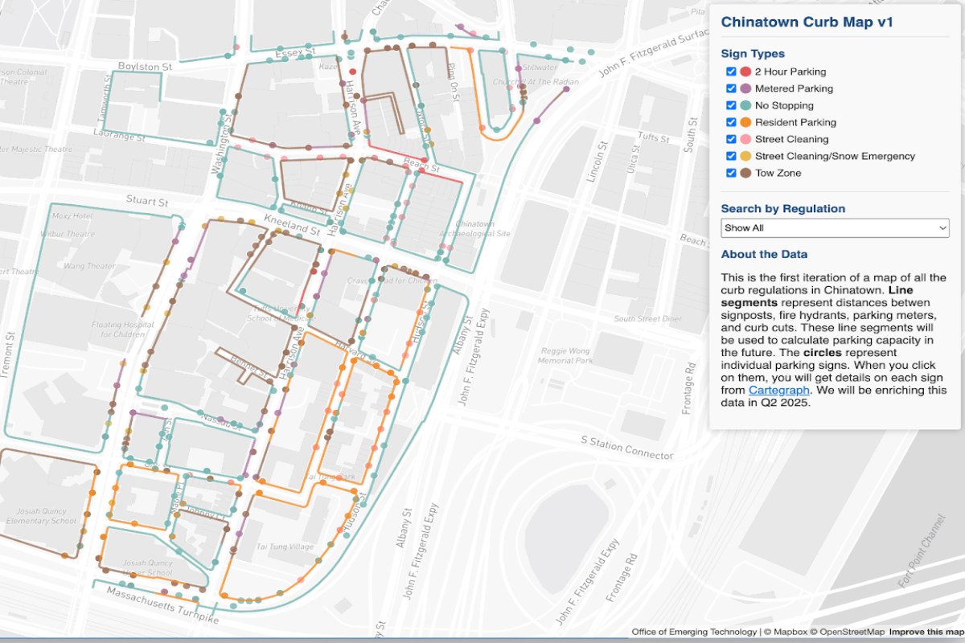Hide No Stopping signs via its checkbox

point(731,105)
